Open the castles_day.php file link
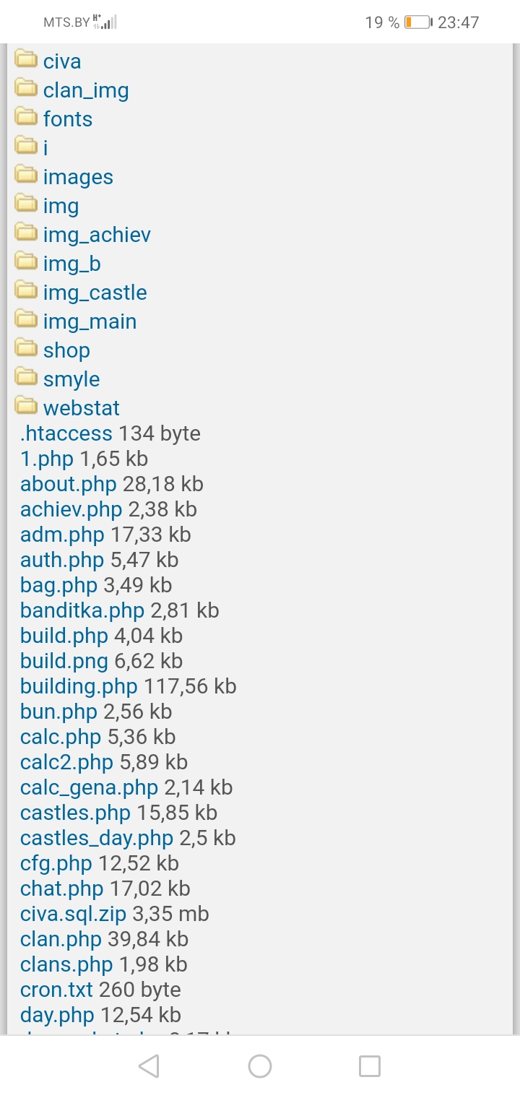Screen dimensions: 520x1098 pyautogui.click(x=97, y=838)
